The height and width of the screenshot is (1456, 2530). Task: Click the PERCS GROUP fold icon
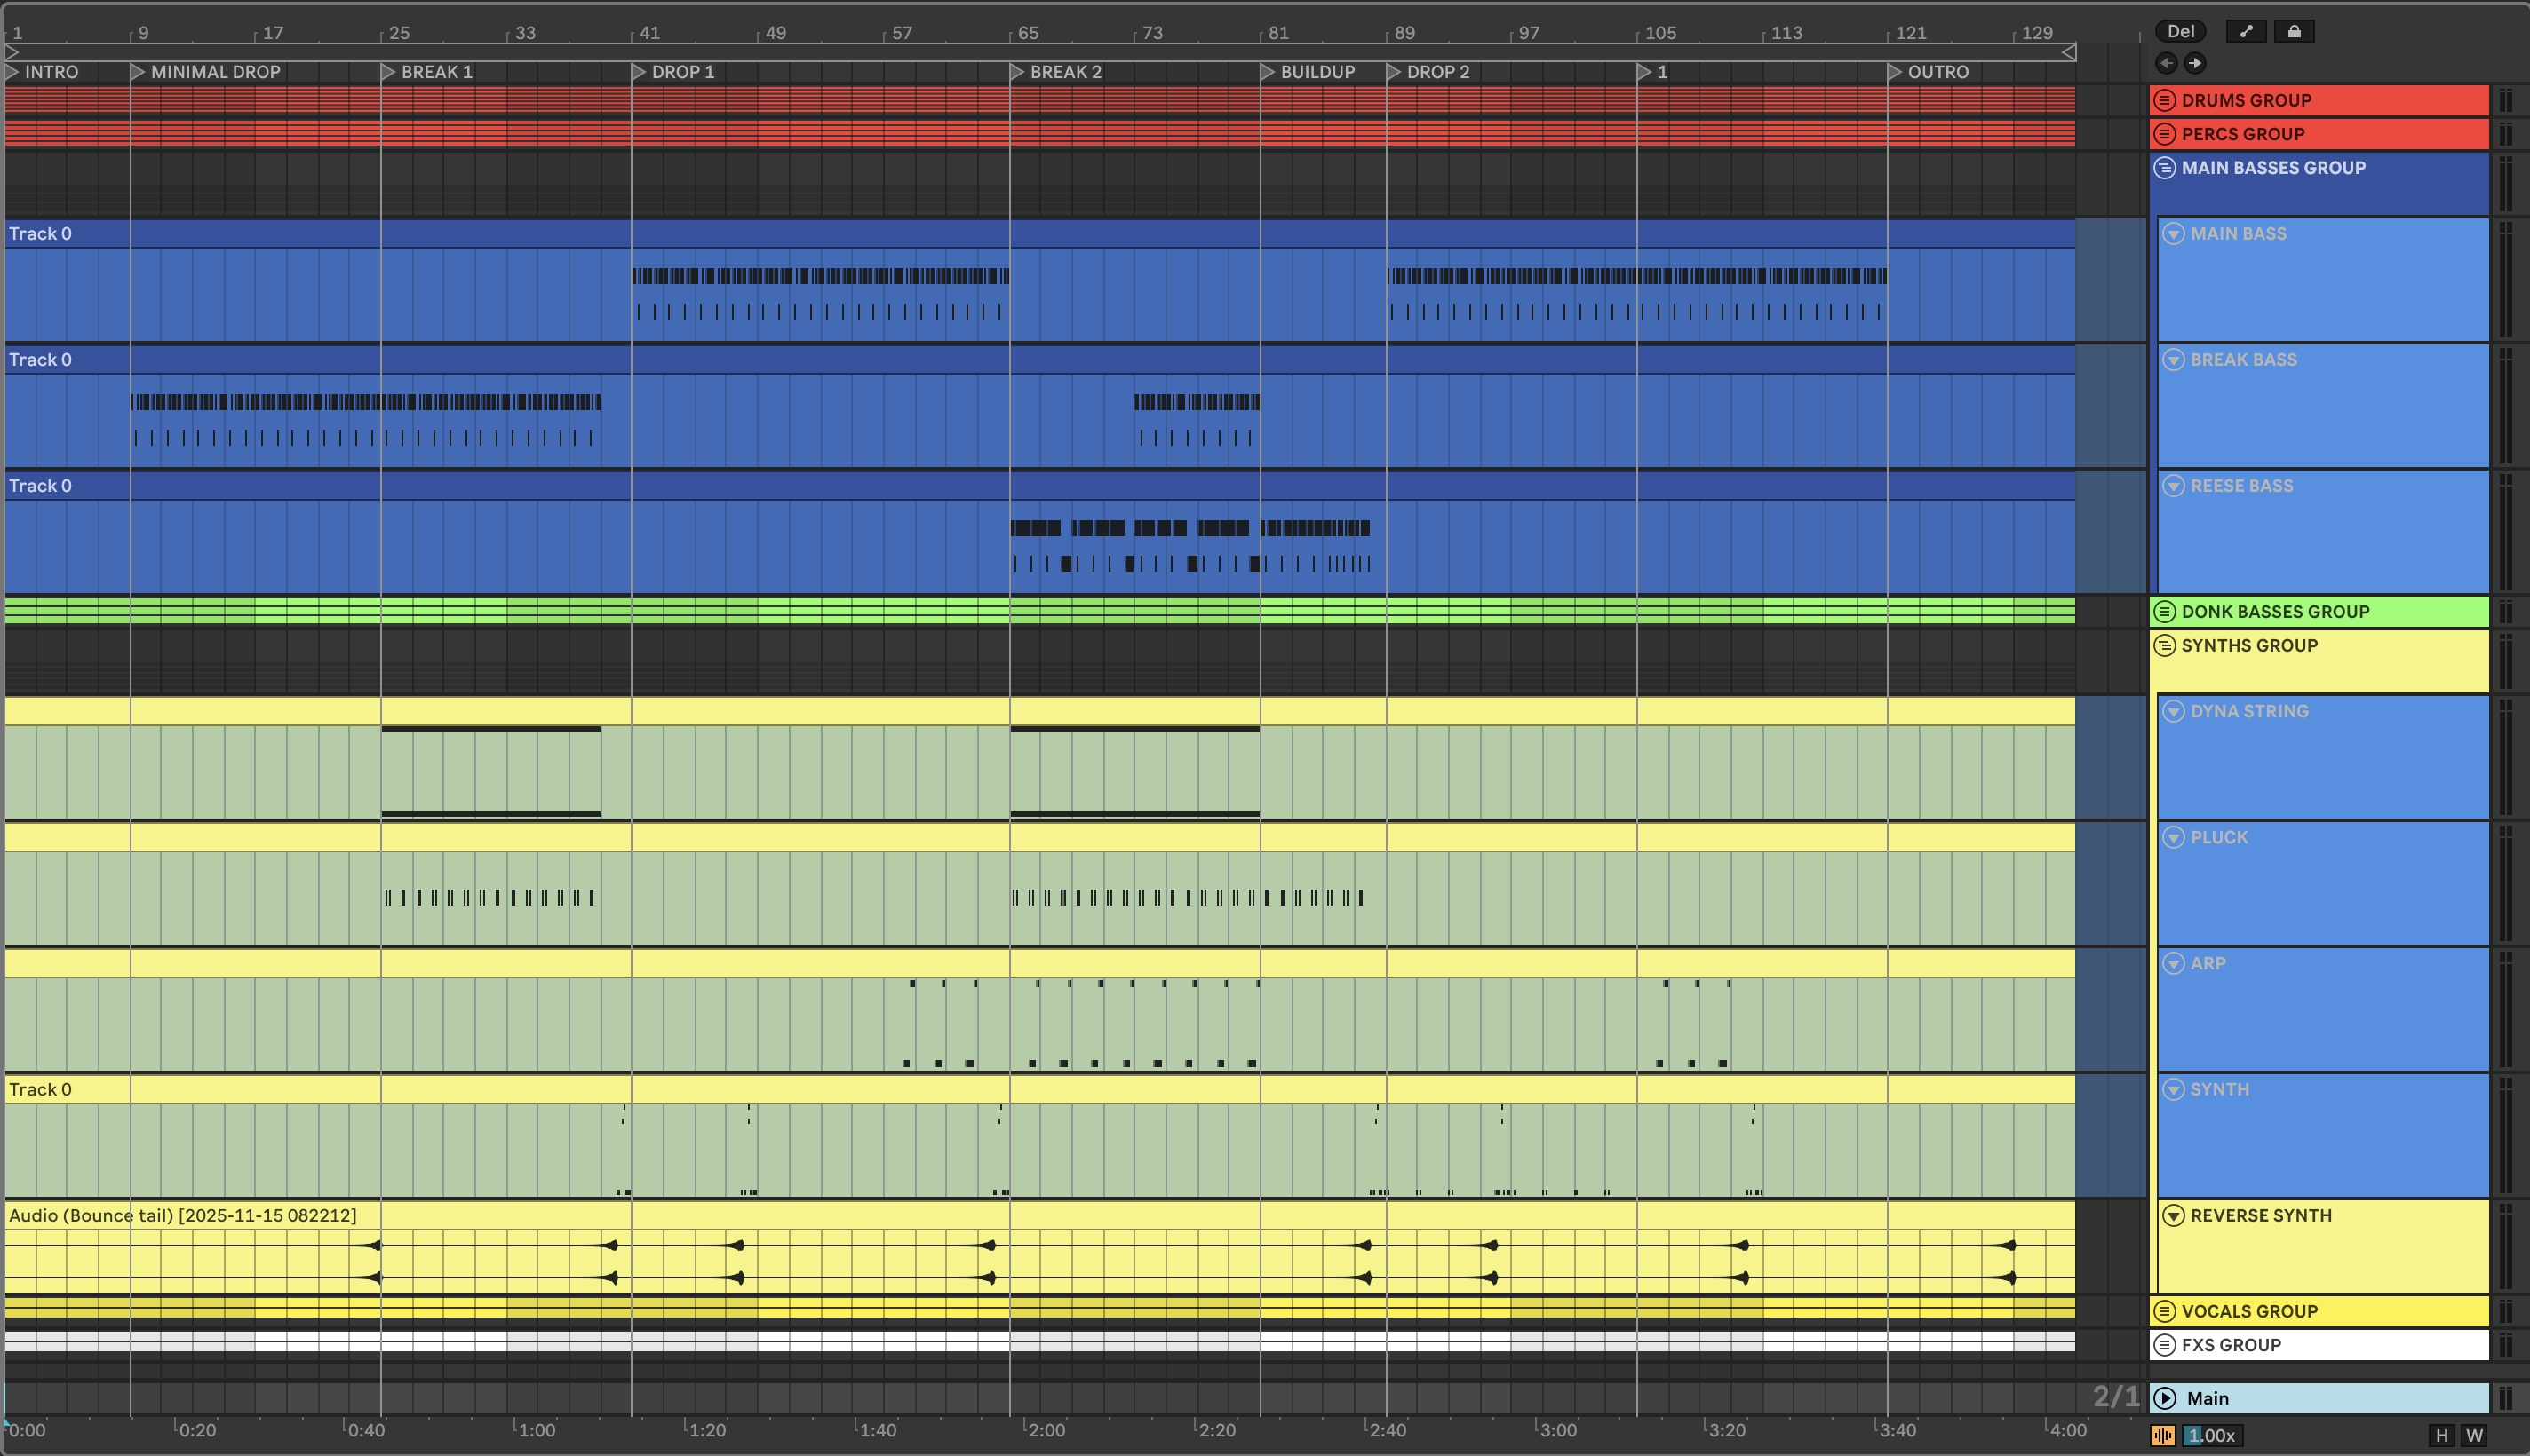click(2165, 134)
